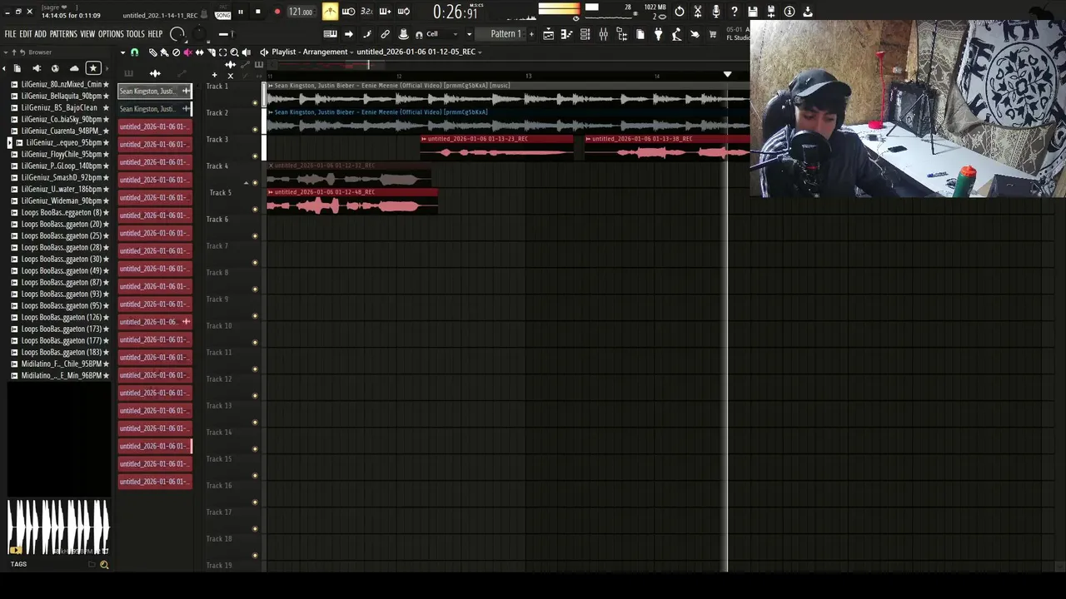Open the OPTIONS menu

111,34
